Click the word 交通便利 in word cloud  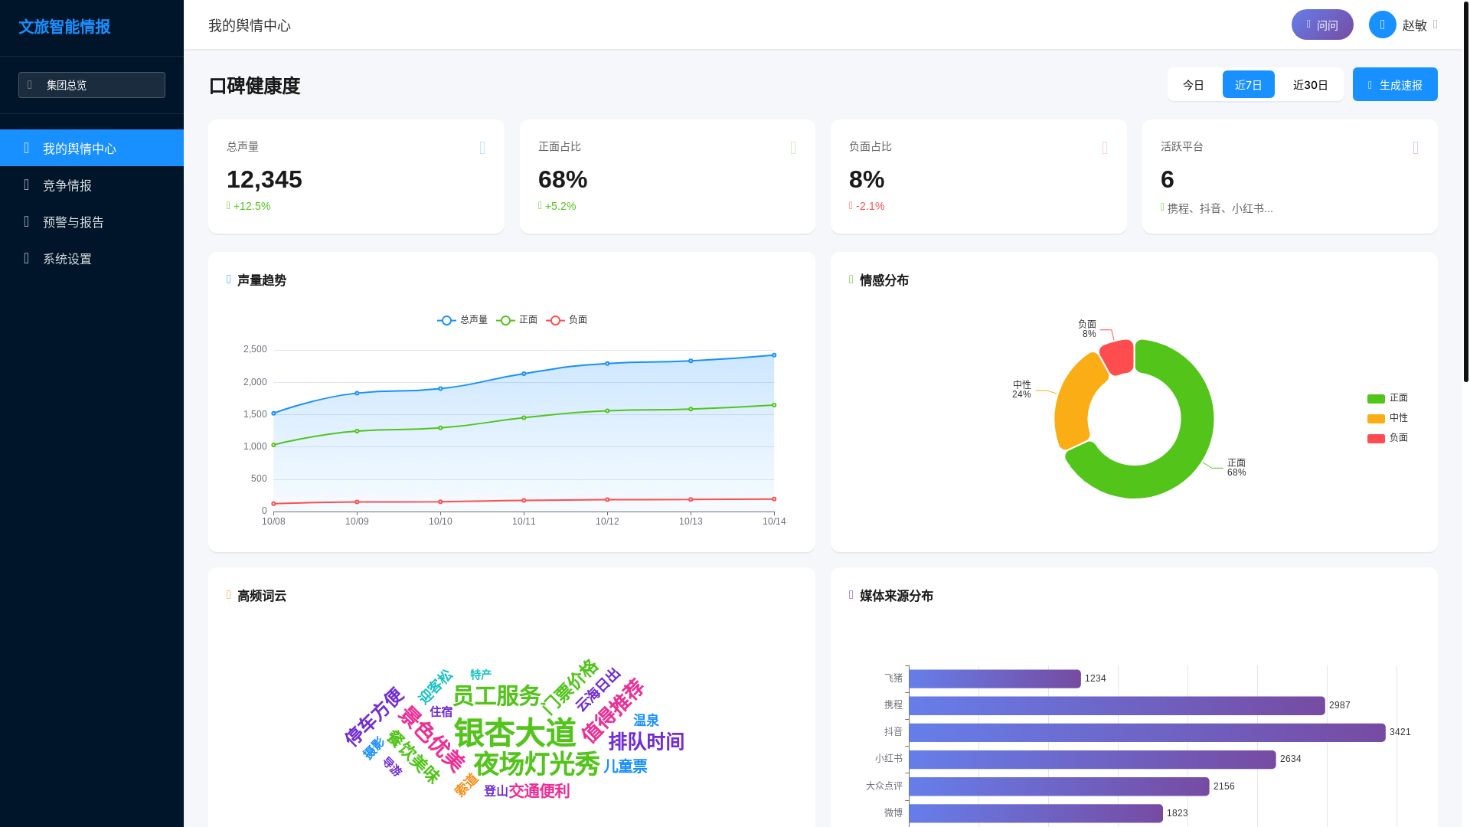539,791
